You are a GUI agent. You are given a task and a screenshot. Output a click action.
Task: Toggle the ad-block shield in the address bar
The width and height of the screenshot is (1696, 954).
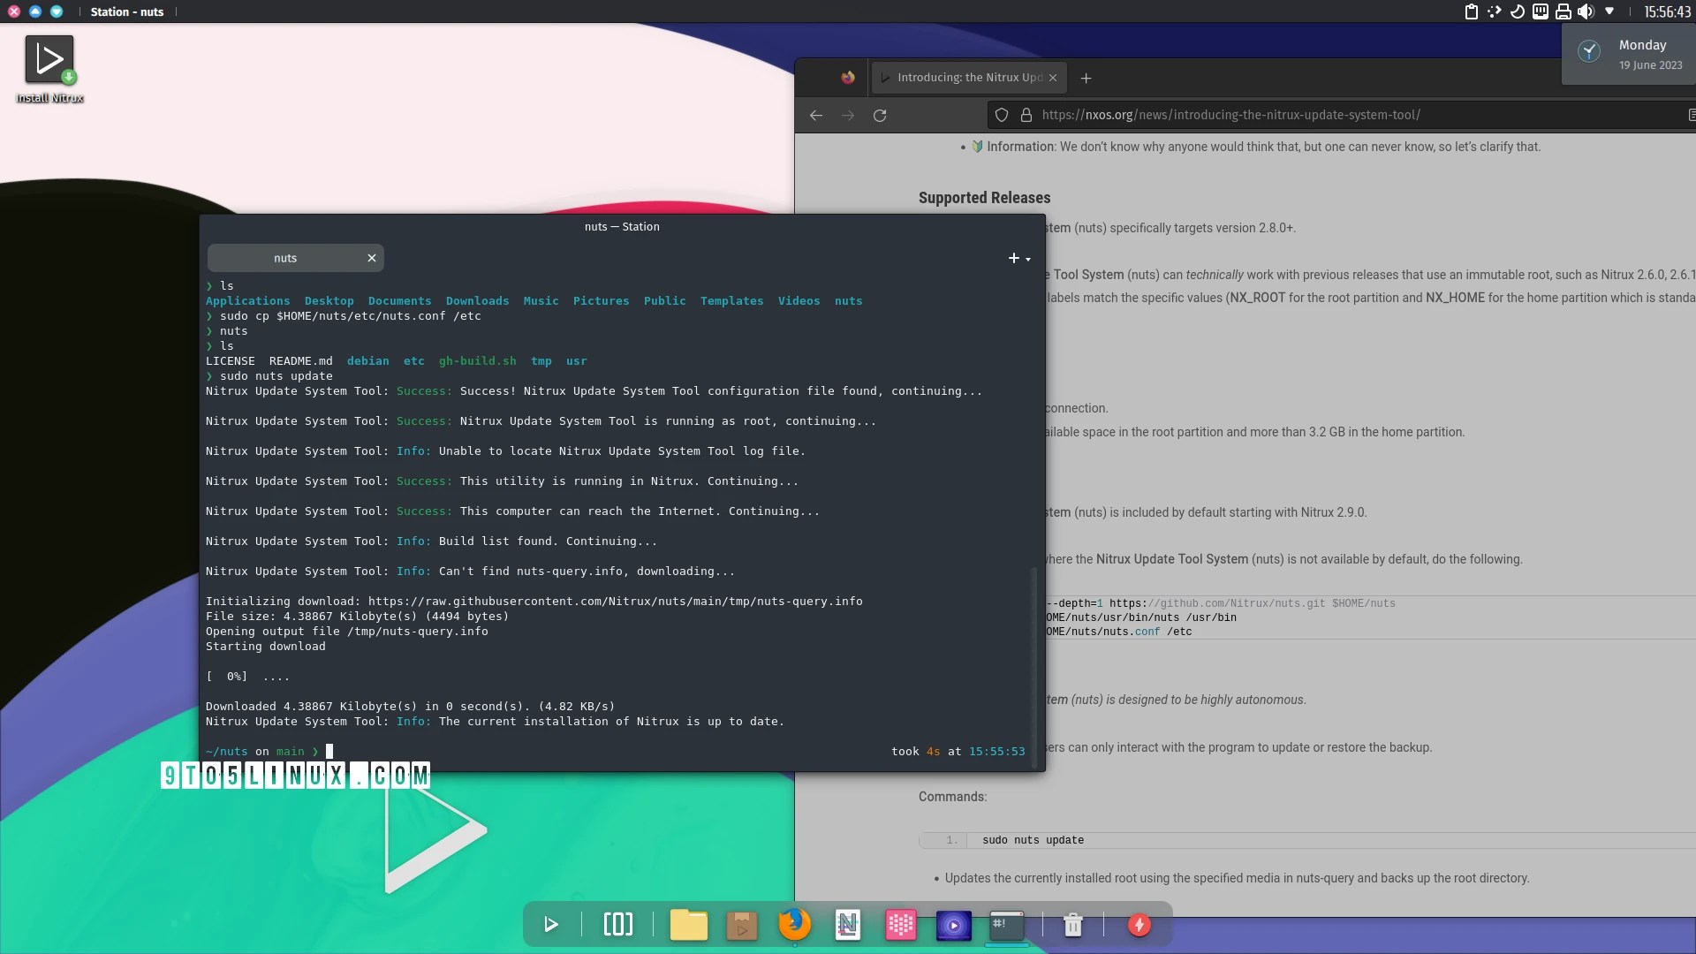click(1001, 115)
